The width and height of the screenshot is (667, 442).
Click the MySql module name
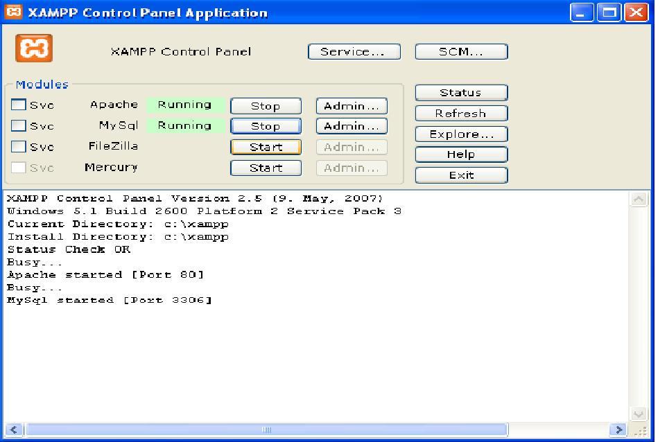[119, 125]
